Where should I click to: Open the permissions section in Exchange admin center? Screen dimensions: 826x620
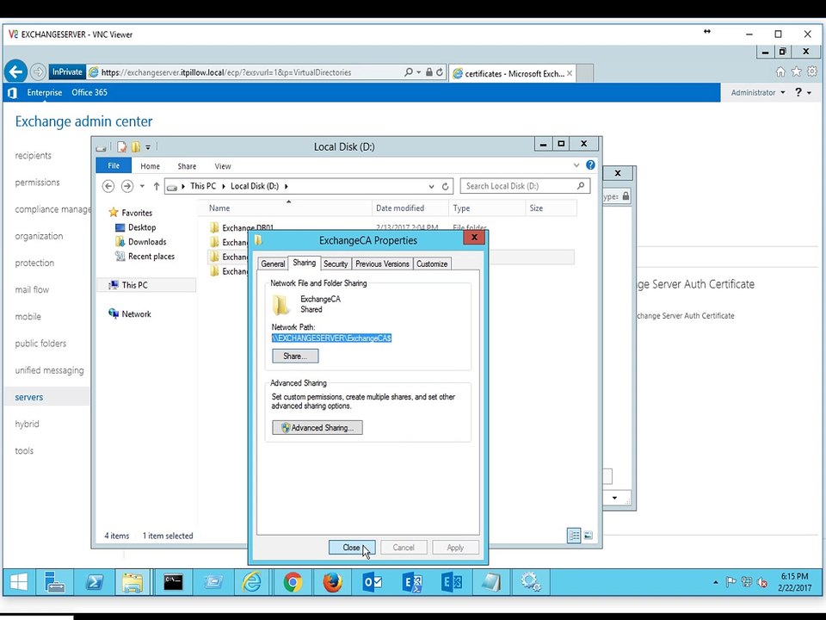(x=37, y=183)
